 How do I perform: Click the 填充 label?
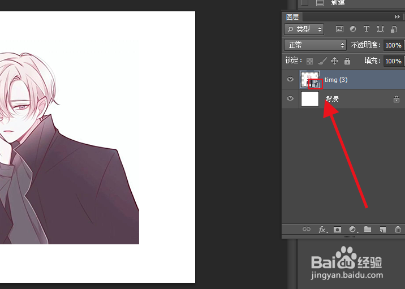tap(372, 61)
